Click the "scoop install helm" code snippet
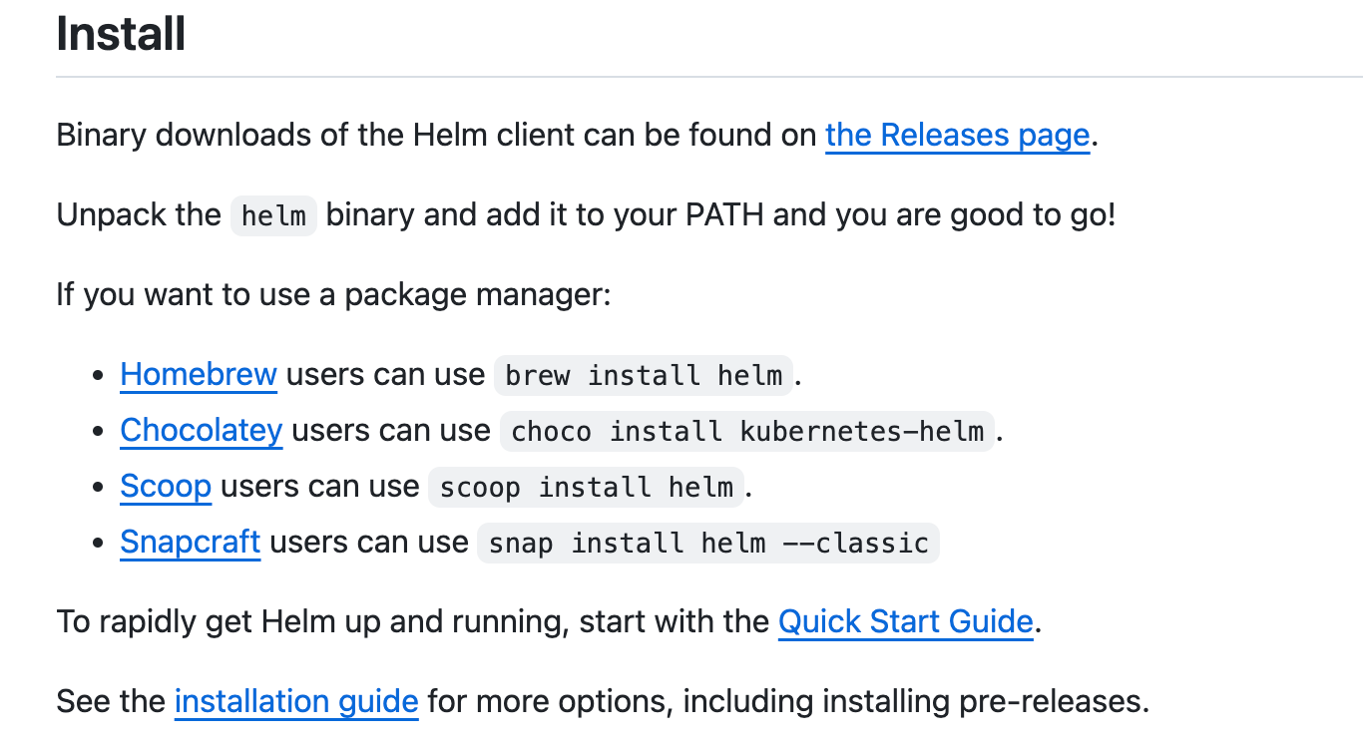The width and height of the screenshot is (1363, 750). coord(587,487)
